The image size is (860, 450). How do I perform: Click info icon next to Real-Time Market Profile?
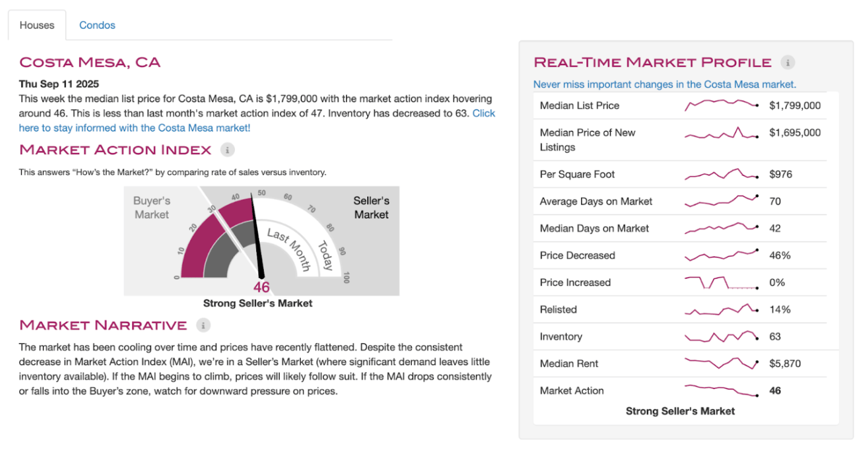click(788, 62)
